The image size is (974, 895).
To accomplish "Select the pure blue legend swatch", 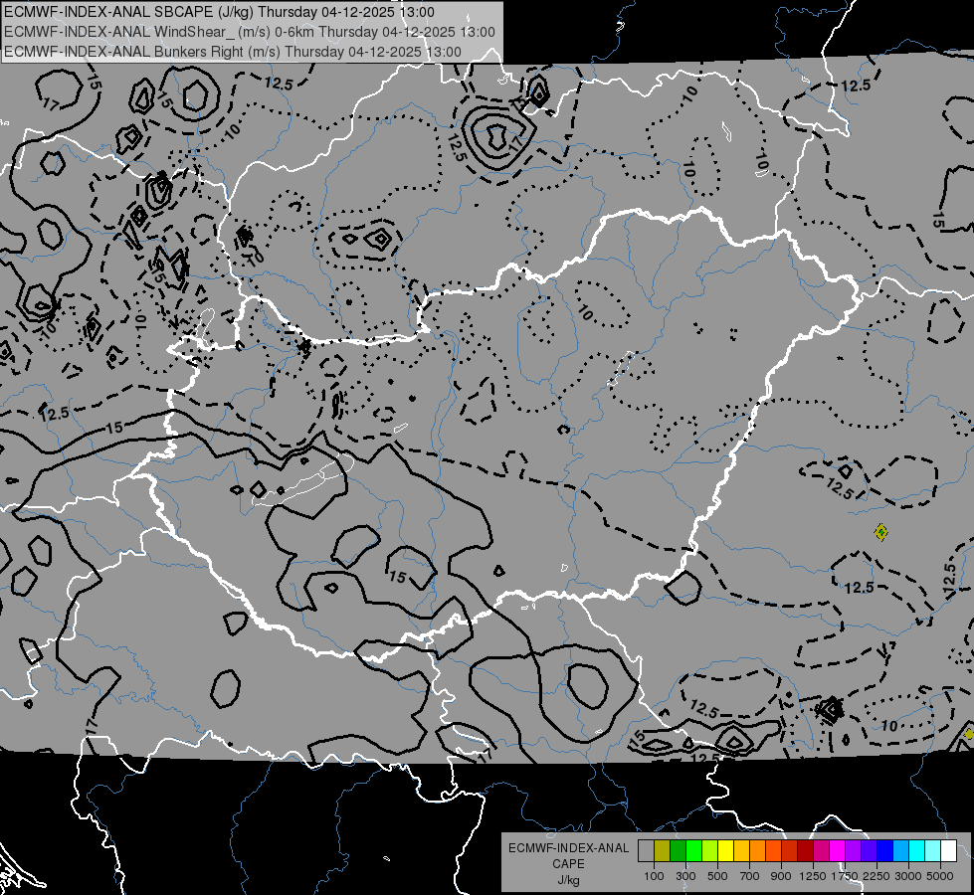I will click(x=885, y=851).
